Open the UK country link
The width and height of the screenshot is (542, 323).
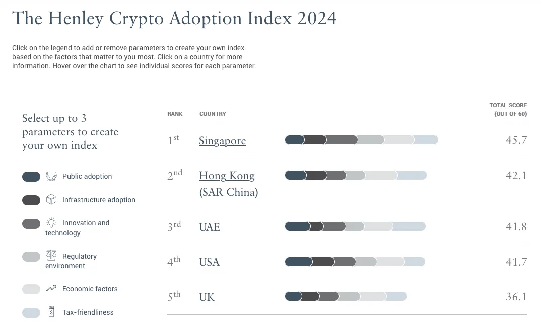coord(207,297)
